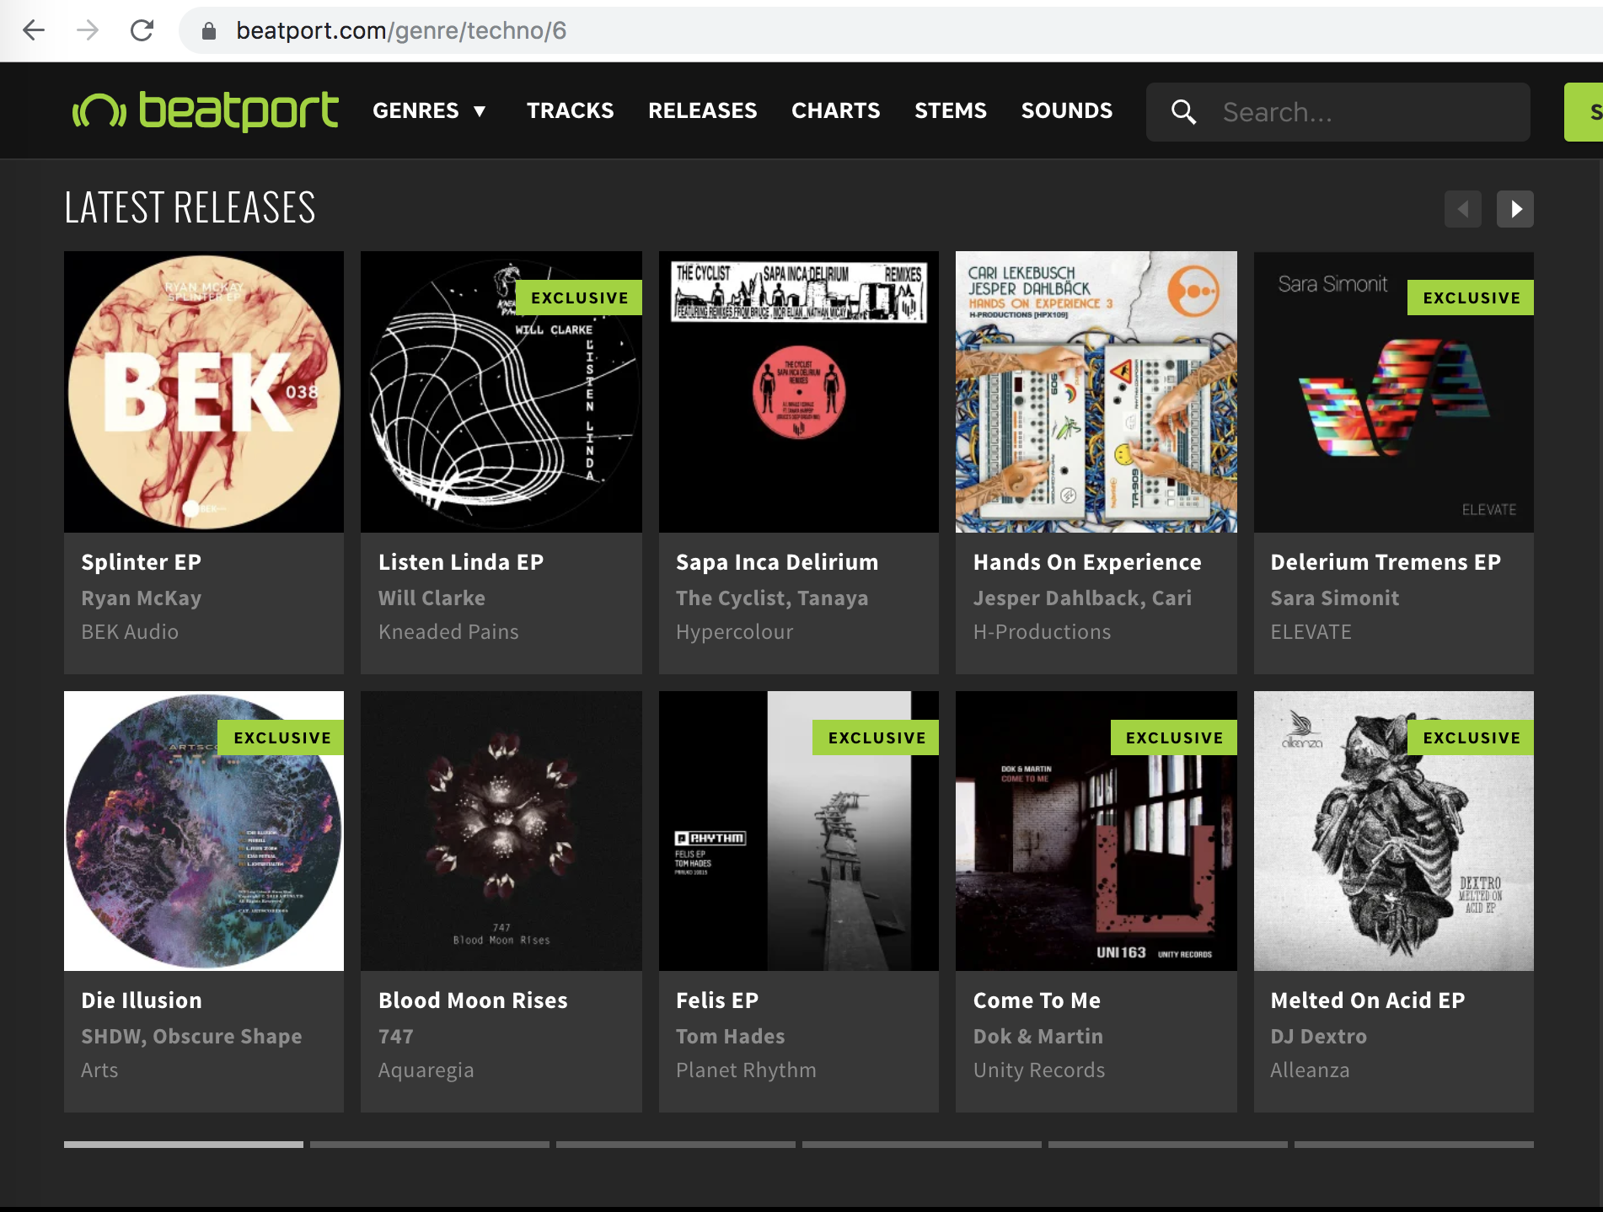Open the SOUNDS menu item
This screenshot has width=1603, height=1212.
click(x=1067, y=110)
